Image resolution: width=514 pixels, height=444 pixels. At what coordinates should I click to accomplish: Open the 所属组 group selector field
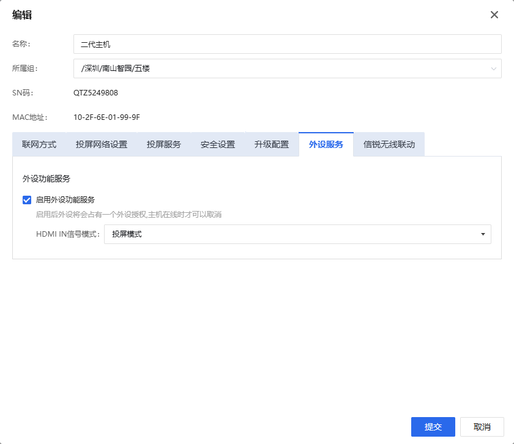tap(281, 68)
